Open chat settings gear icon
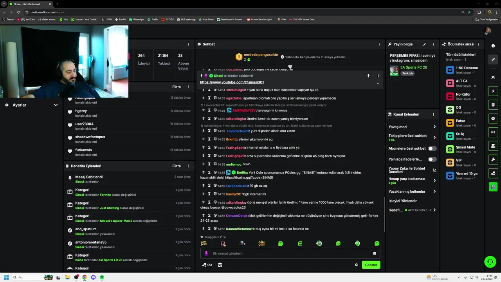 [356, 265]
